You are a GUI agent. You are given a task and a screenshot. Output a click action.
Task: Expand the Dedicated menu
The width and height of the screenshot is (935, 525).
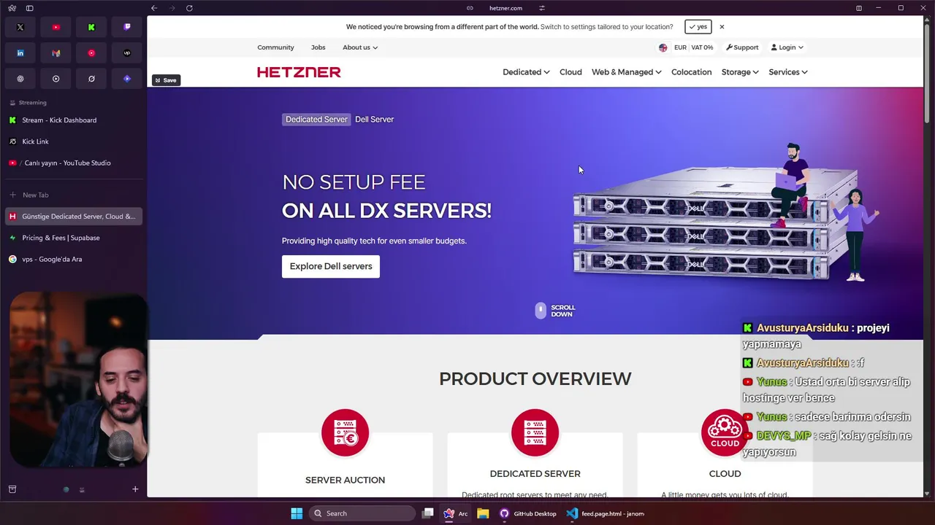526,72
